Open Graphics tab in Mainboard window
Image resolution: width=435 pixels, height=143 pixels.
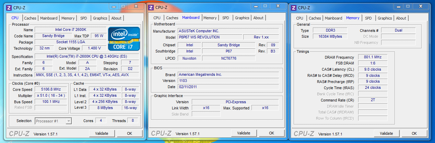[242, 18]
